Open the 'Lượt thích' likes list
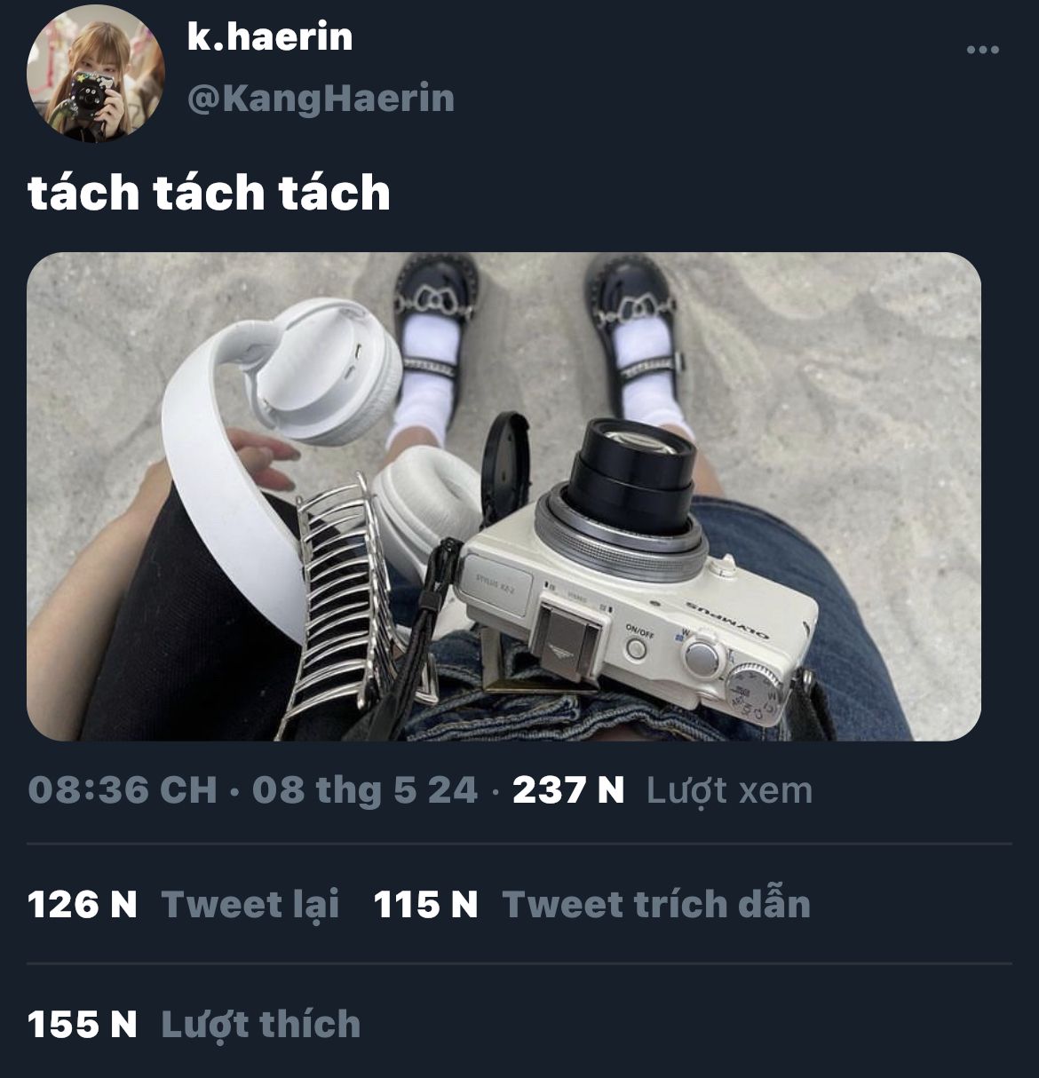The width and height of the screenshot is (1039, 1078). (x=261, y=1025)
